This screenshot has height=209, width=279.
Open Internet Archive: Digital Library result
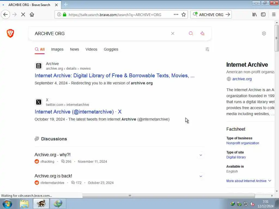click(x=114, y=76)
